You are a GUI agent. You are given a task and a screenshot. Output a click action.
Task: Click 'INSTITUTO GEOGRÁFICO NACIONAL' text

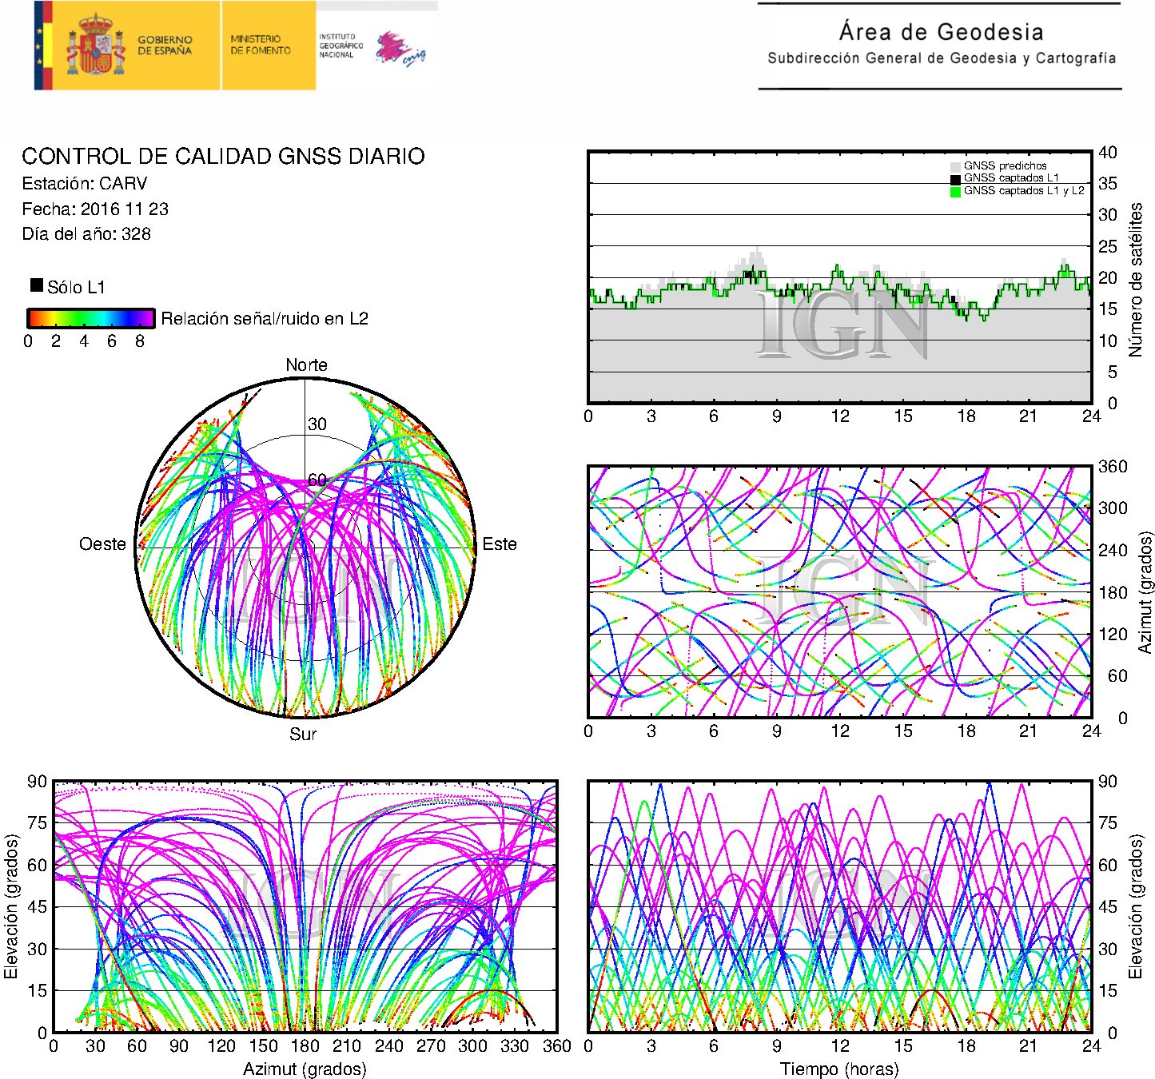point(341,46)
